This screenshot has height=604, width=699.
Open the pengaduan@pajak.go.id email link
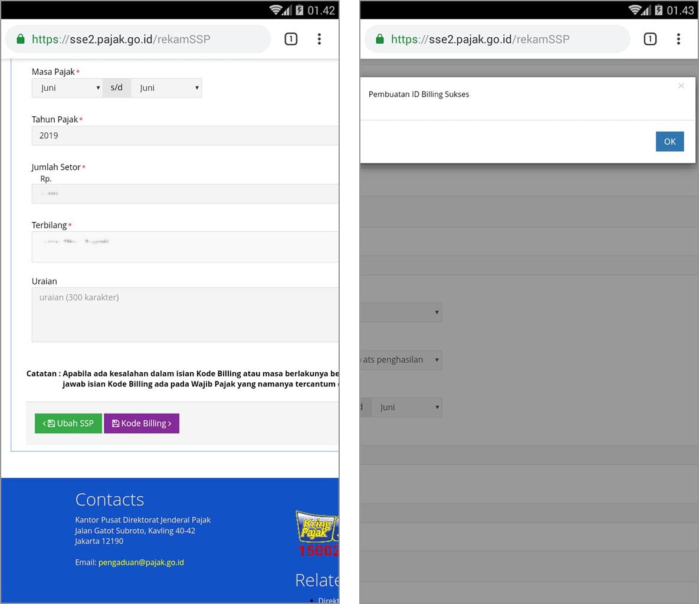141,562
